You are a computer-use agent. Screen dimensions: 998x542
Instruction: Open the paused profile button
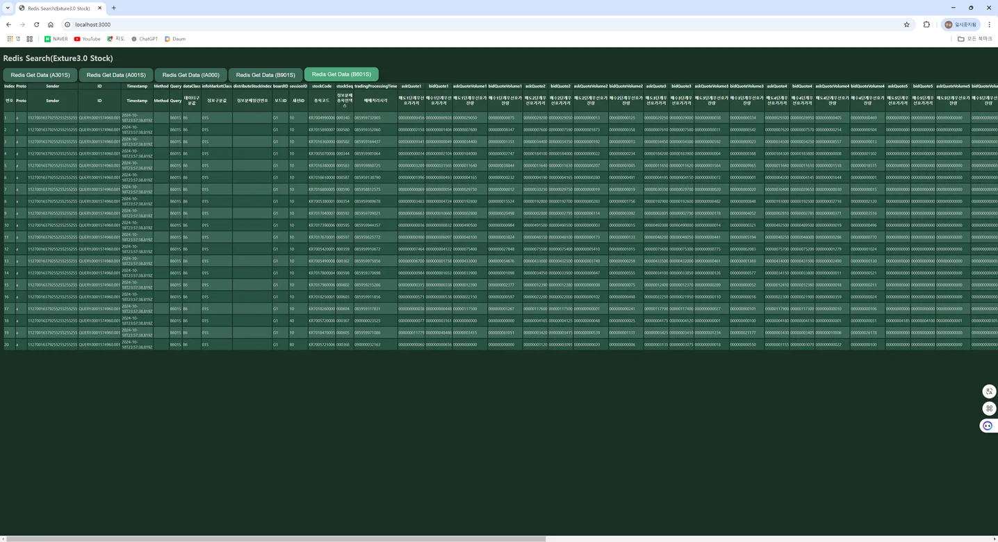point(961,24)
